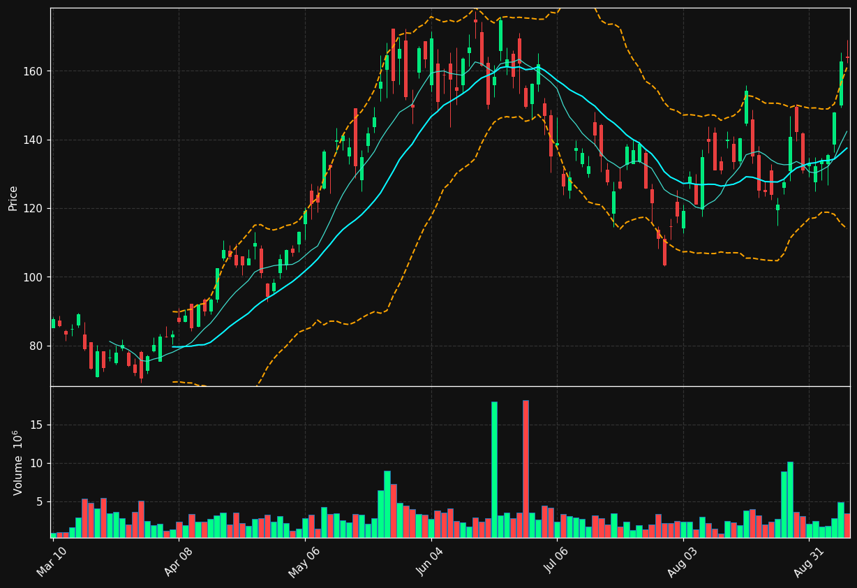Click the 'Aug 31' date axis label

808,561
